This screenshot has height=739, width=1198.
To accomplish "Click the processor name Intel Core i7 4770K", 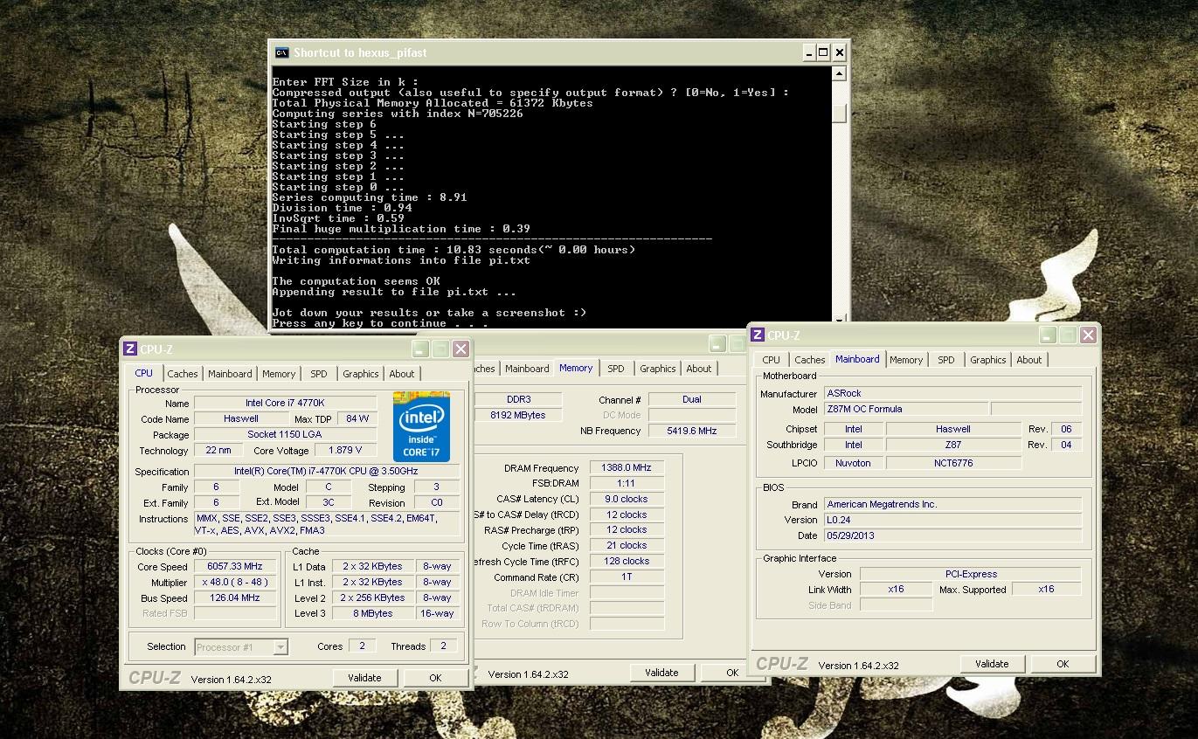I will click(x=285, y=404).
